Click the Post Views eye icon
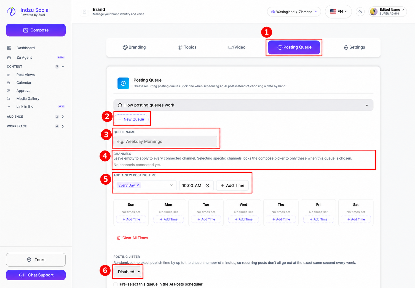Screen dimensions: 415x288 (x=8, y=75)
